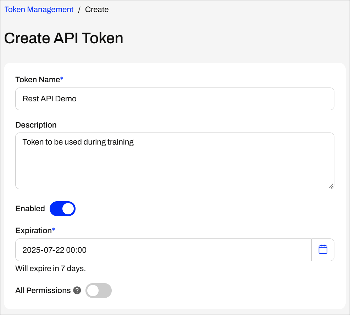Select the Create breadcrumb item
Screen dimensions: 350x315
click(97, 10)
